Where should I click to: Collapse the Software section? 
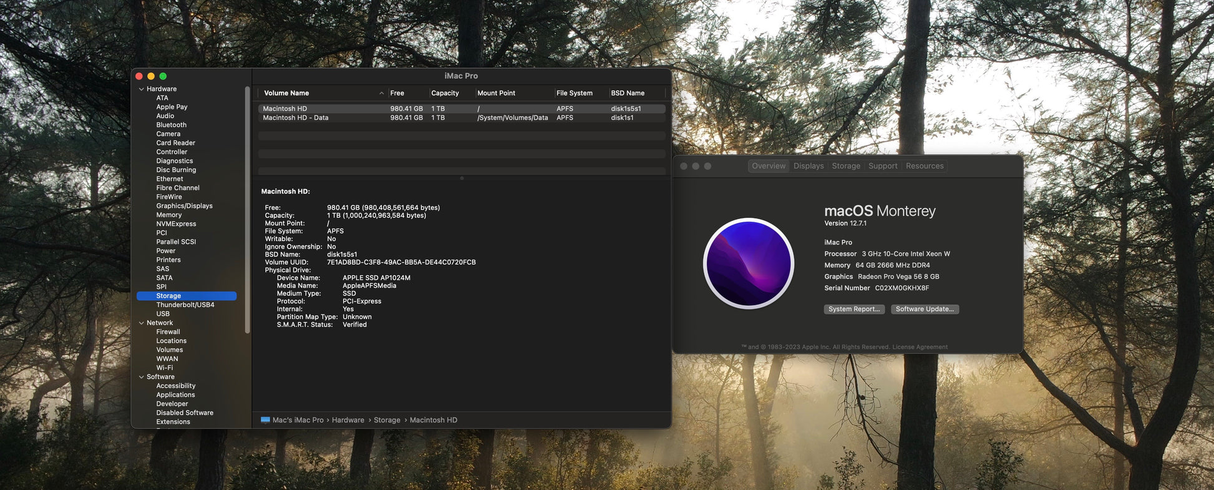click(142, 377)
